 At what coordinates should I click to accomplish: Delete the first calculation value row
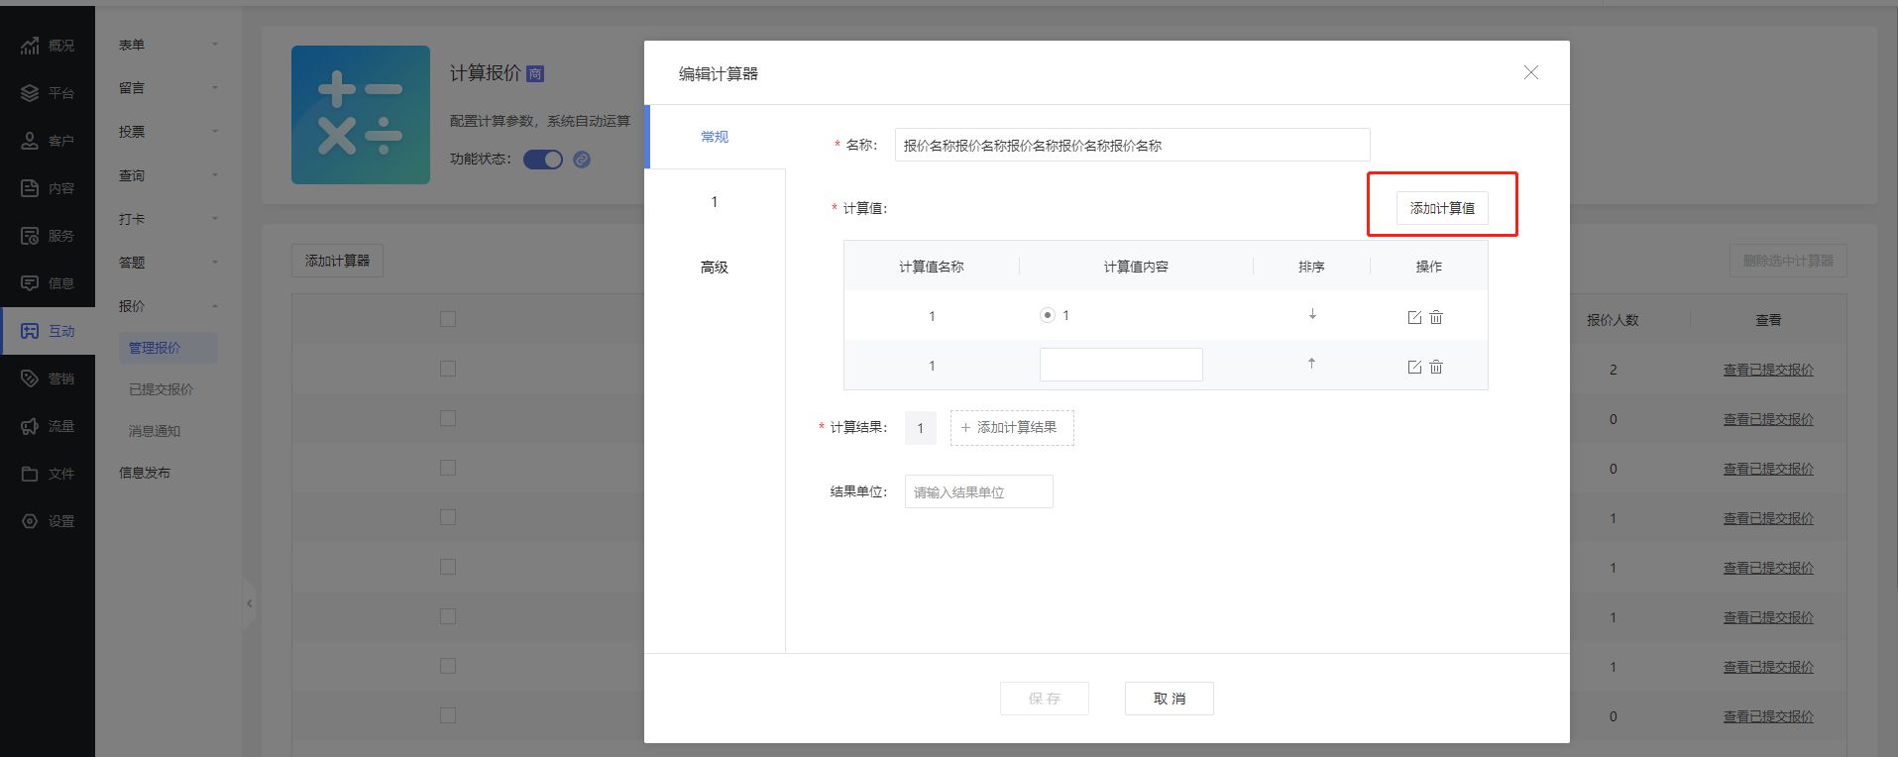click(x=1436, y=317)
